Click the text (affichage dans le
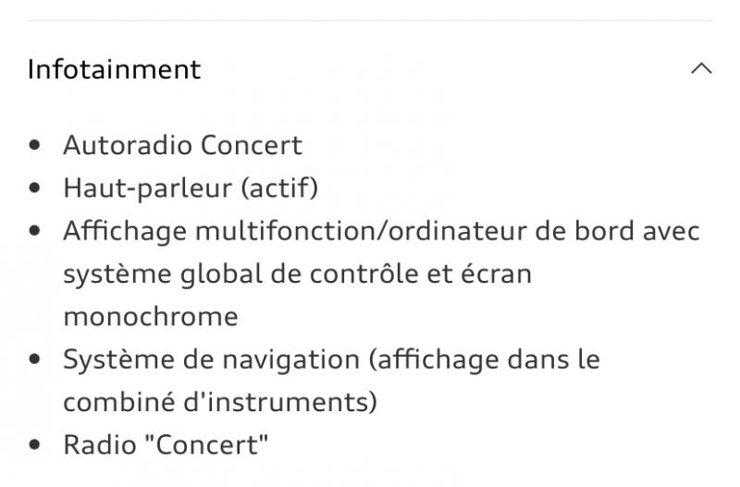Image resolution: width=740 pixels, height=487 pixels. [484, 359]
